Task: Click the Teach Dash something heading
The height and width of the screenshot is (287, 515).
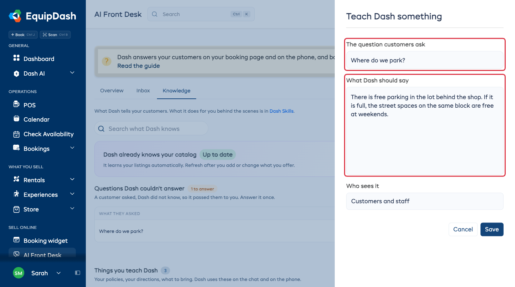Action: click(x=394, y=16)
